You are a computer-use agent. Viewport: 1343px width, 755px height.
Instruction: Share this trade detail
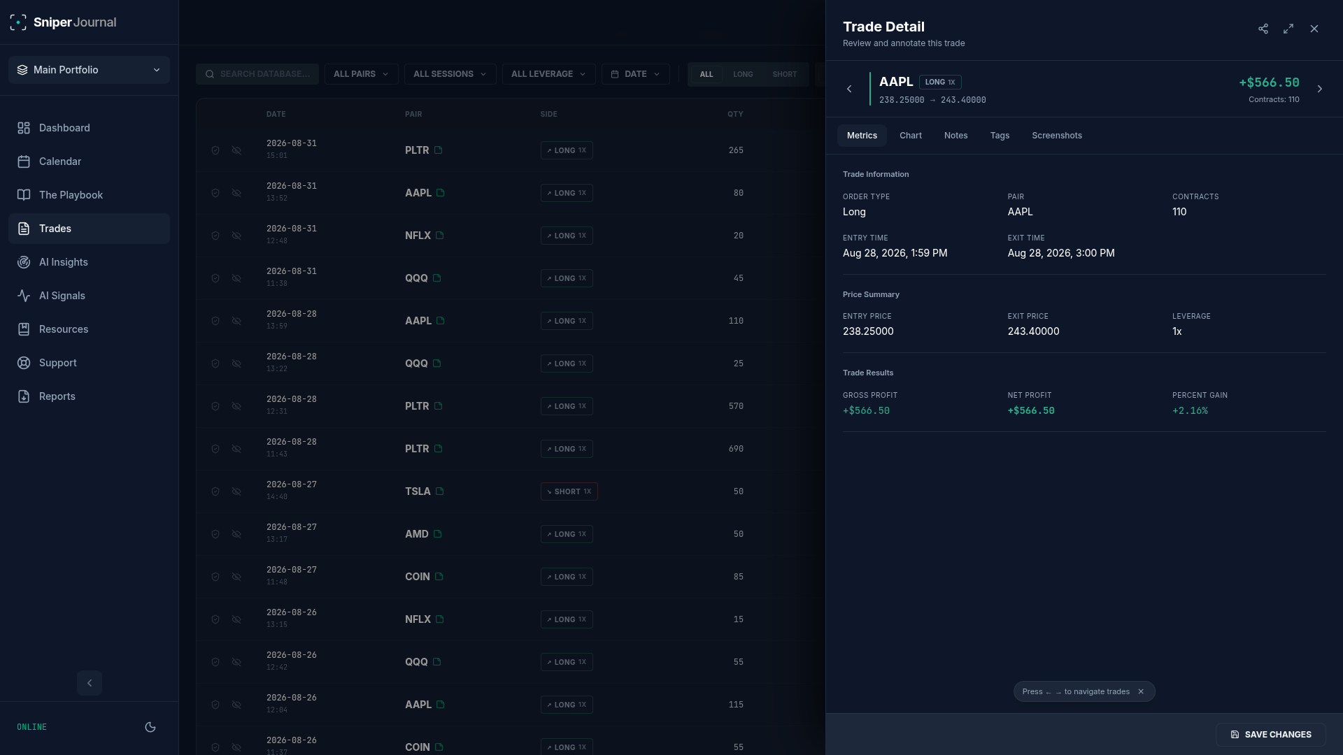click(1263, 29)
